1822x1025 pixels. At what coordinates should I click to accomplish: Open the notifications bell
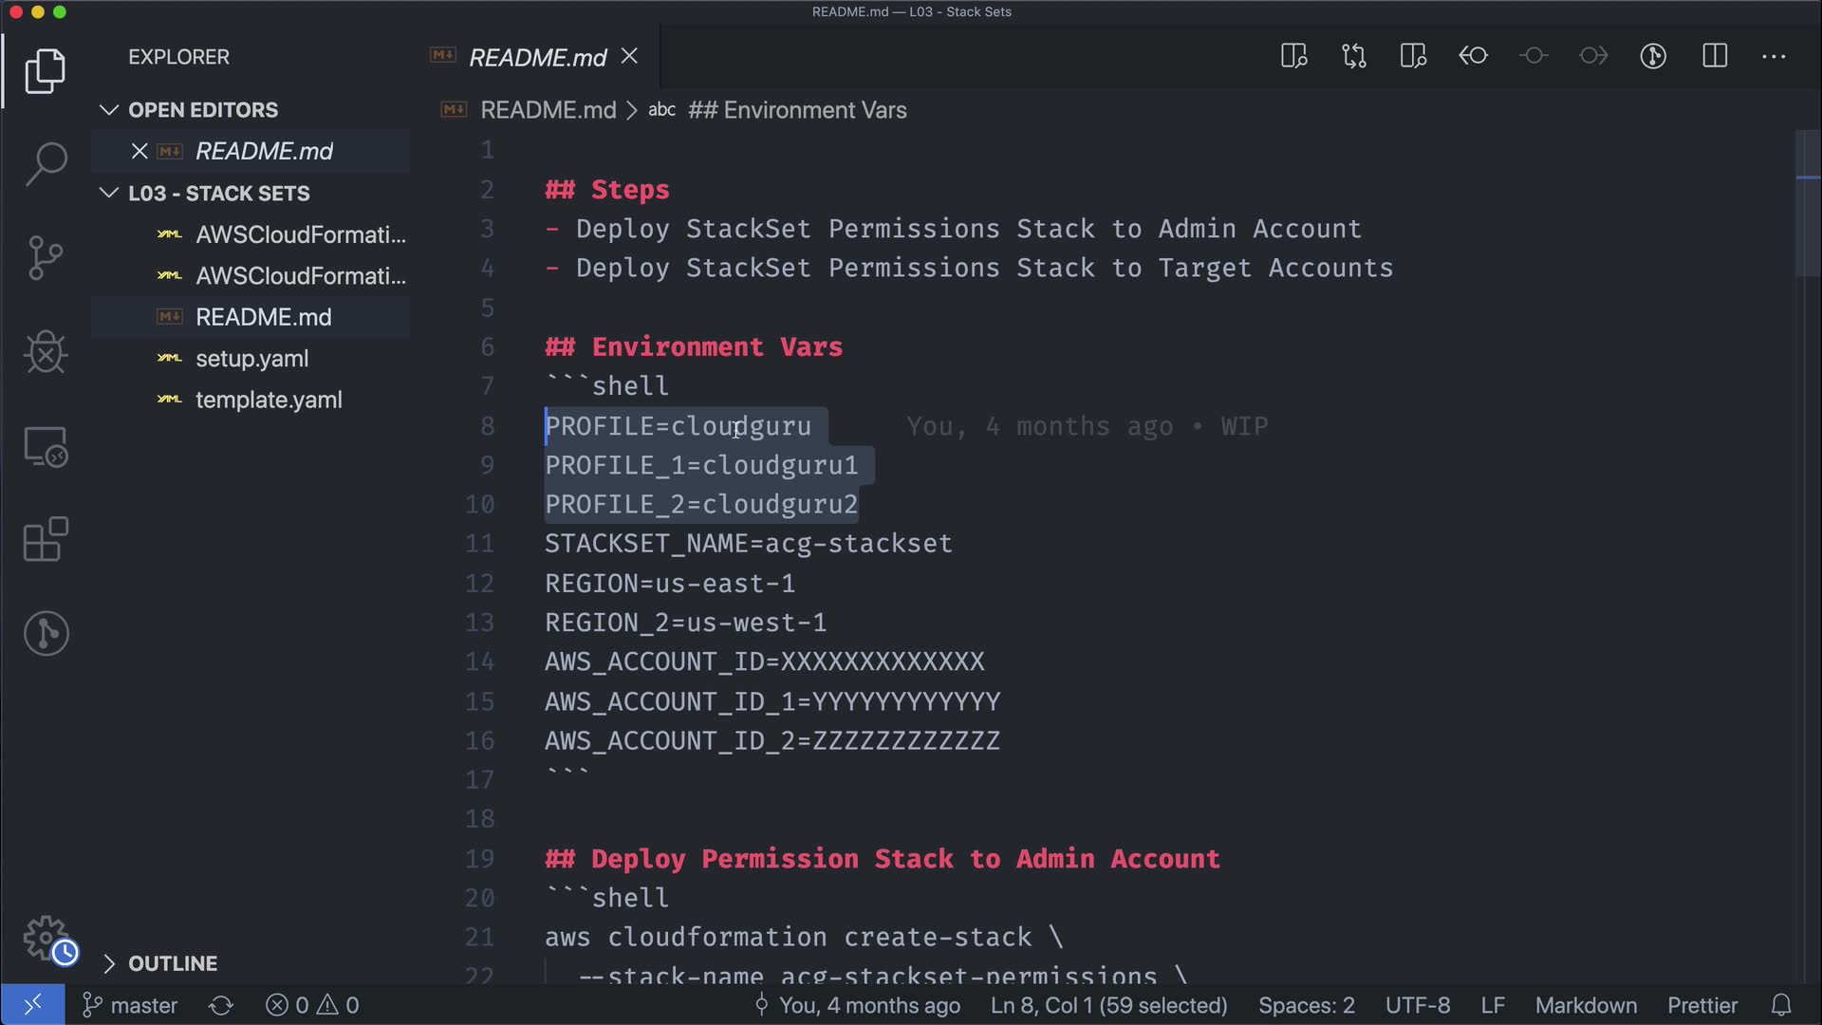tap(1781, 1005)
